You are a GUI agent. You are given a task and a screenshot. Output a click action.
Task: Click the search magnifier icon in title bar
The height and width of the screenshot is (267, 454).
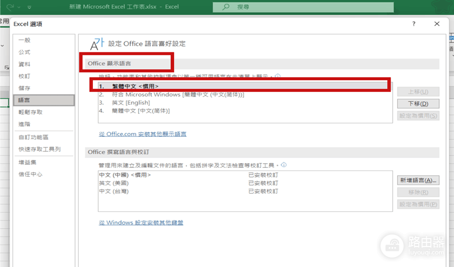click(226, 7)
